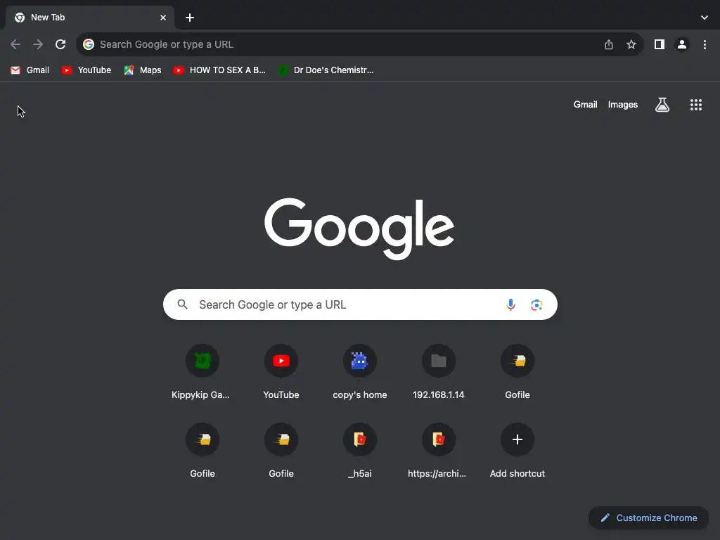Open the Maps bookmark

pos(143,70)
